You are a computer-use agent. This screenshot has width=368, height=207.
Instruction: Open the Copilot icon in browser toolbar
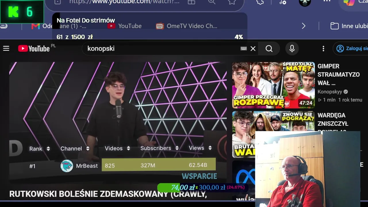[349, 2]
